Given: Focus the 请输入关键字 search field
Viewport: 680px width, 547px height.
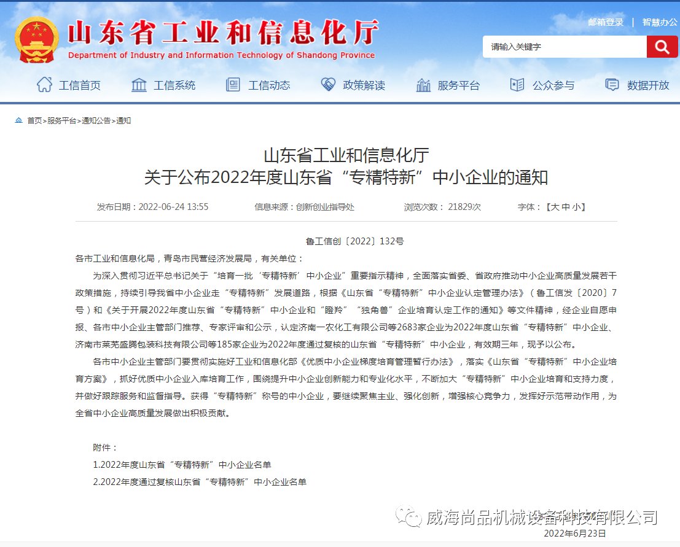Looking at the screenshot, I should [564, 47].
